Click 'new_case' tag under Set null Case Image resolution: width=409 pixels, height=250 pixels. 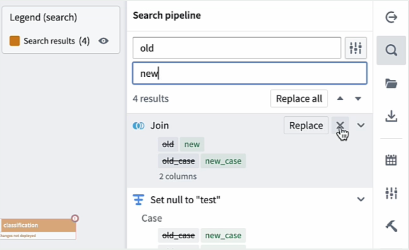coord(223,235)
